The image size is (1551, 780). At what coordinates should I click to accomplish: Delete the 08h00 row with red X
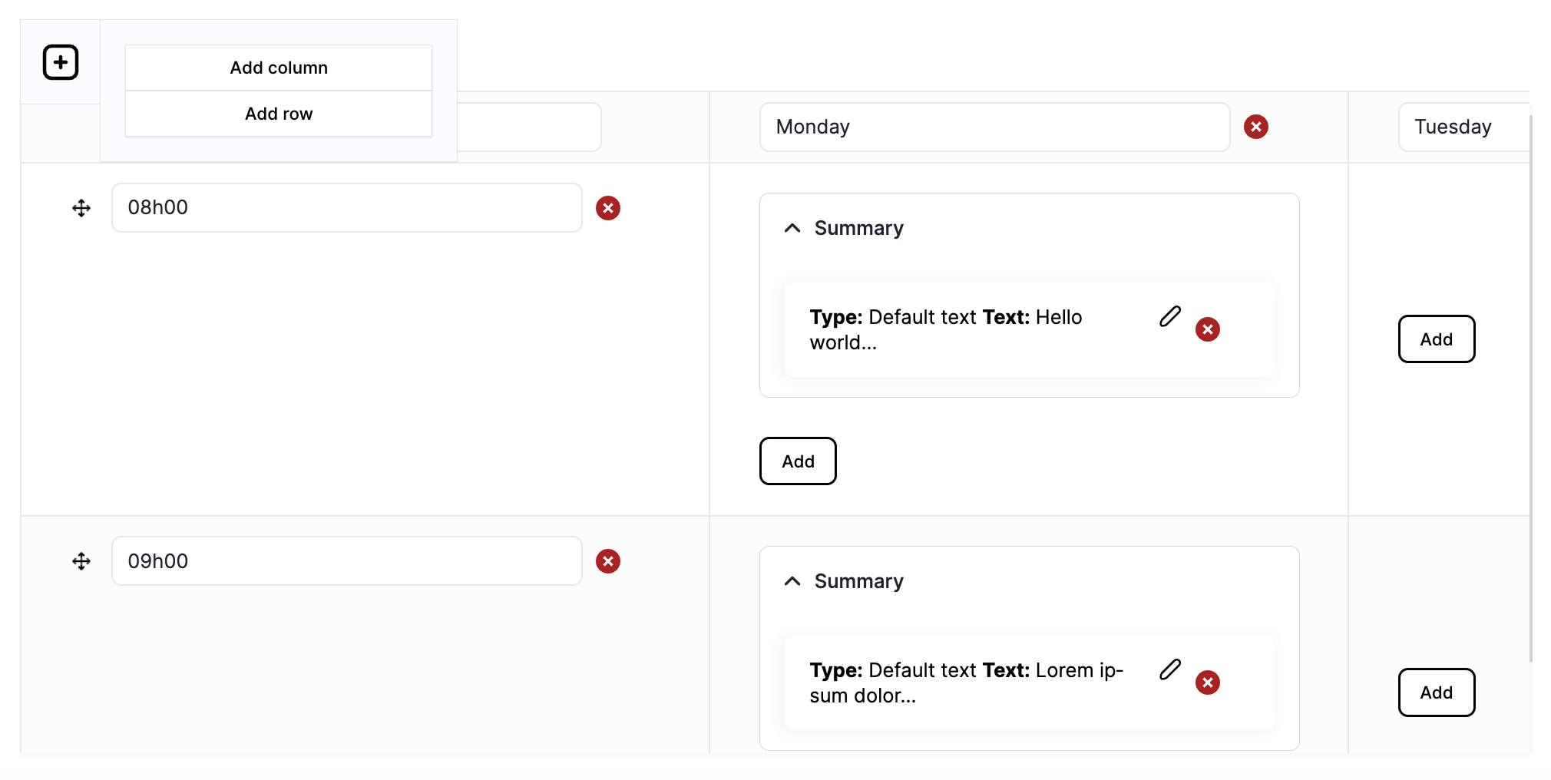coord(608,208)
